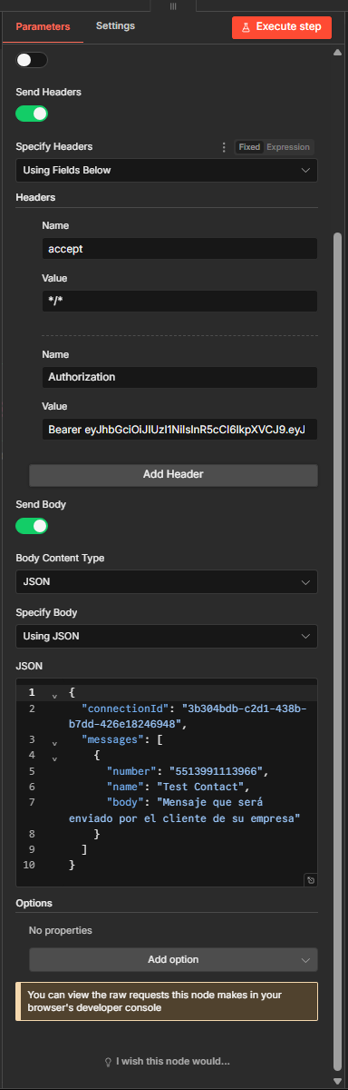
Task: Click line number 10 in JSON gutter
Action: pos(29,866)
